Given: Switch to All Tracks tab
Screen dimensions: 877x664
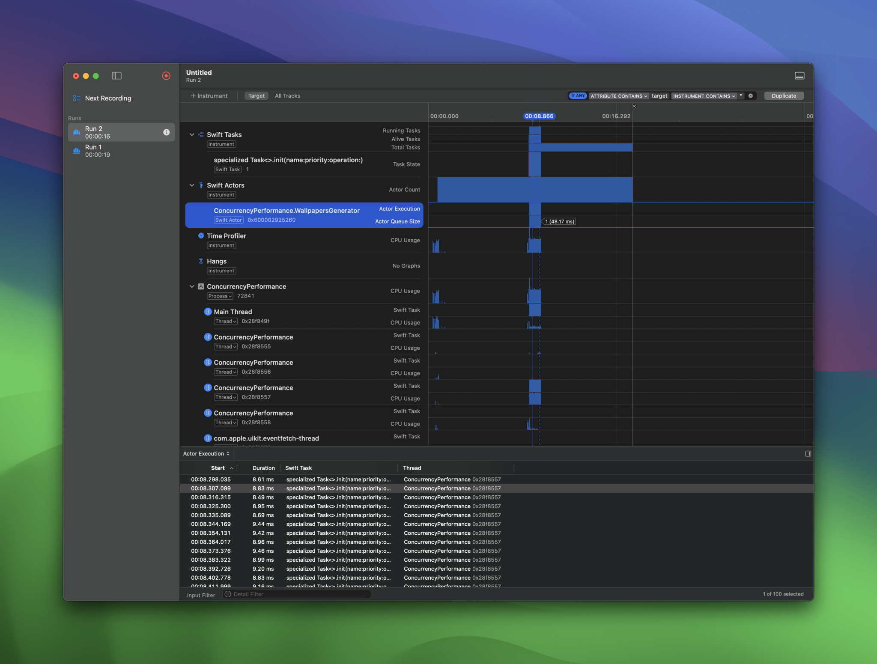Looking at the screenshot, I should tap(287, 96).
